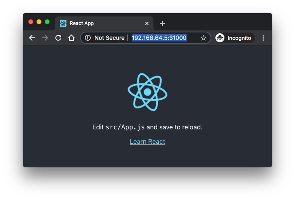Click the green fullscreen window button
The image size is (295, 200).
[x=47, y=22]
